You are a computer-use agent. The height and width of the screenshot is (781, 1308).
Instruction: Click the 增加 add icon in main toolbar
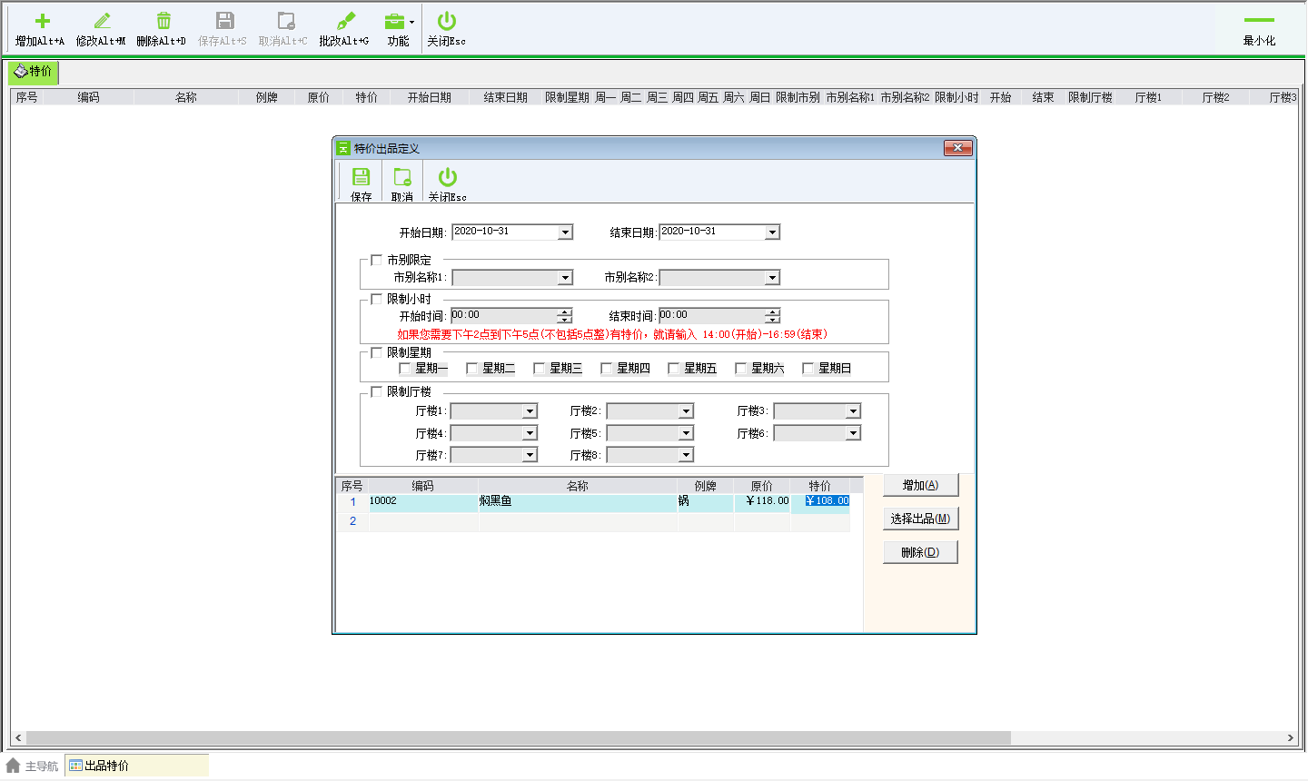tap(42, 21)
